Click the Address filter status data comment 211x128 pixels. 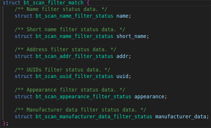pos(65,50)
